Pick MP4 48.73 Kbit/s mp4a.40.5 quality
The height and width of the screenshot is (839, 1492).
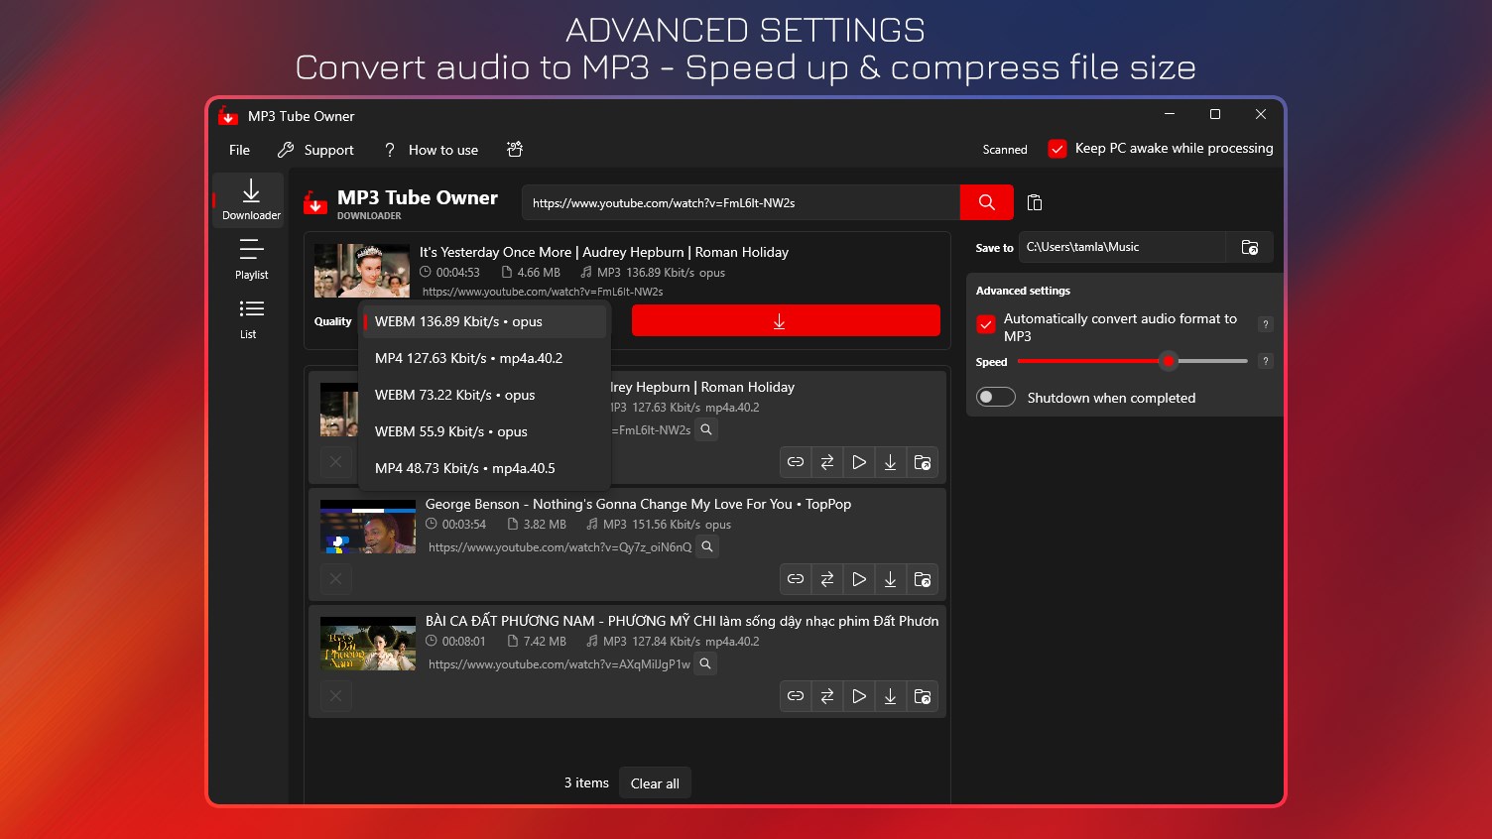(462, 467)
